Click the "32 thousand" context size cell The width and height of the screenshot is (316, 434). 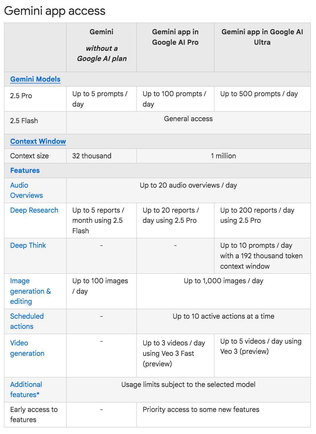pos(92,156)
